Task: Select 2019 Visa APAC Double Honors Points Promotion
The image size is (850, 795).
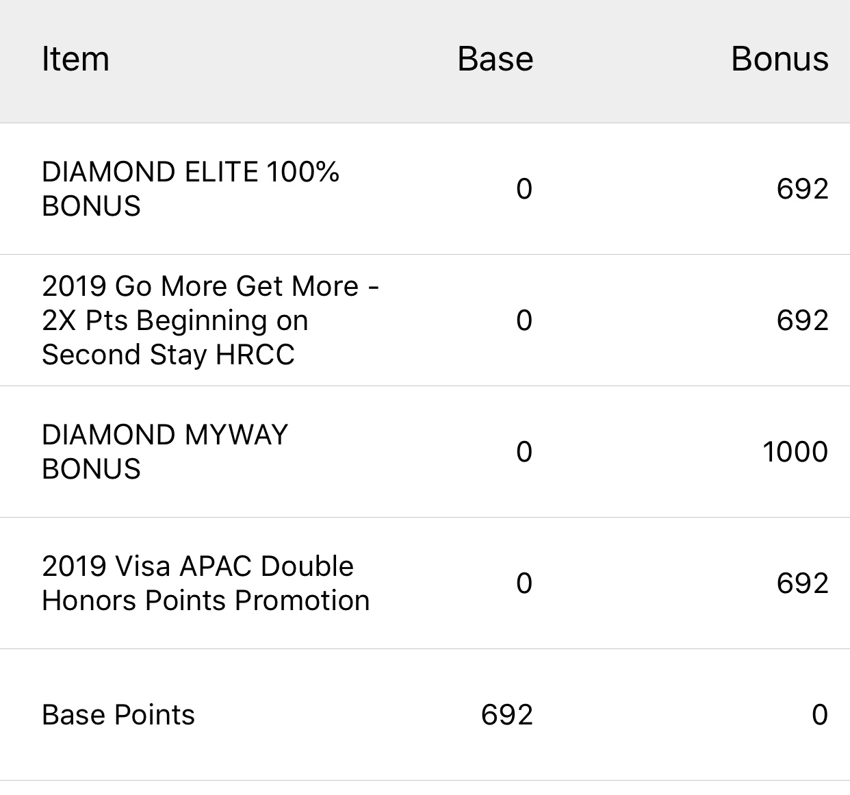Action: [x=206, y=583]
